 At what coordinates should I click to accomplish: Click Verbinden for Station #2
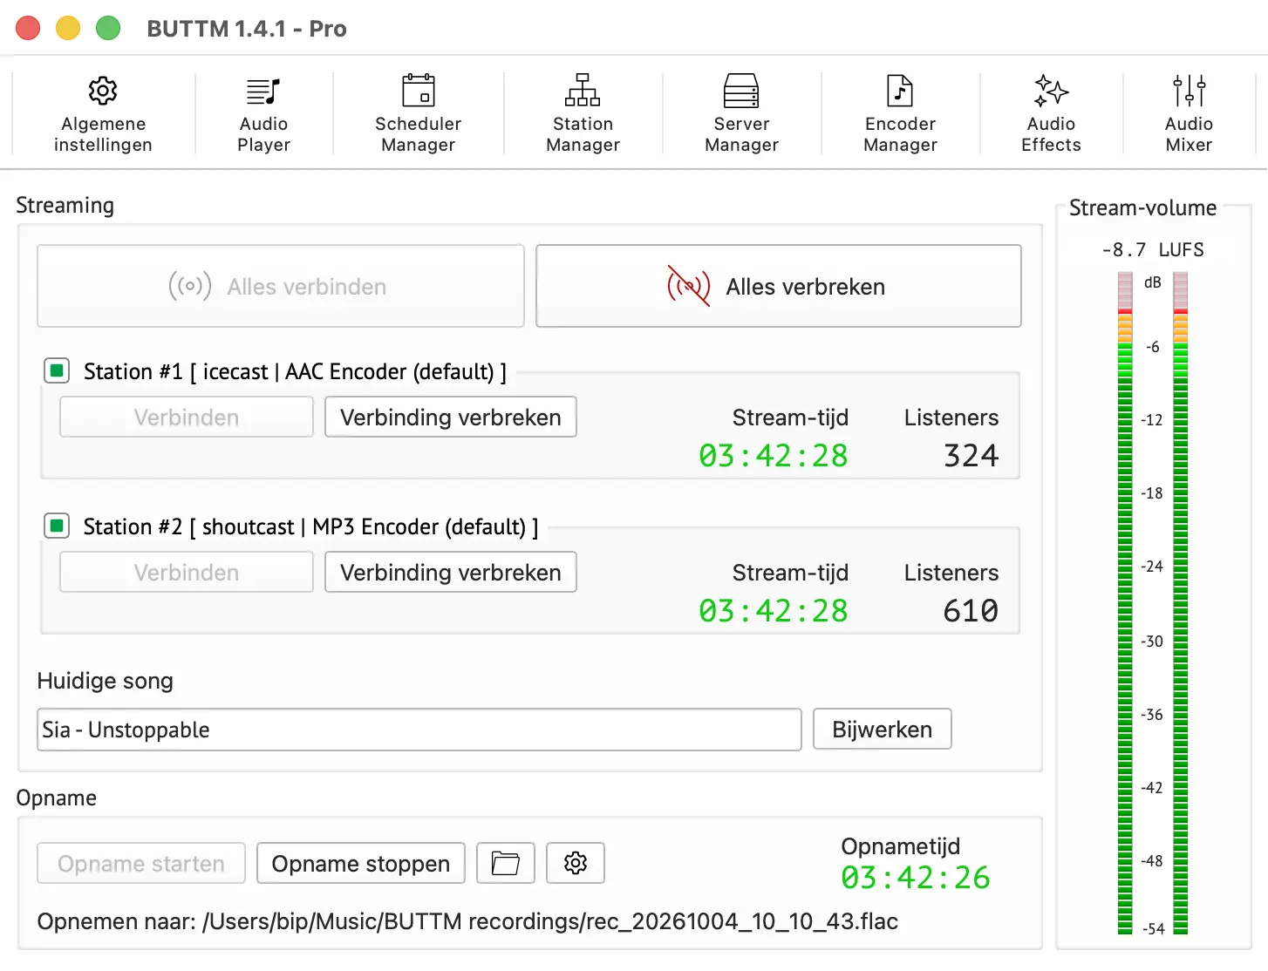click(187, 572)
